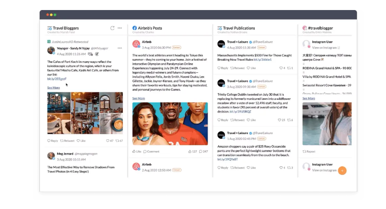Repost the Instagram travelblogger post
Image resolution: width=386 pixels, height=209 pixels.
click(309, 151)
